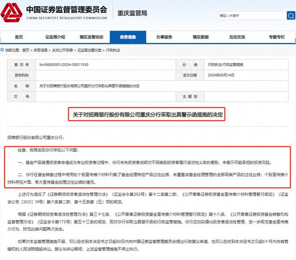The image size is (296, 260).
Task: Click the 发文日期 table label
Action: coord(190,75)
